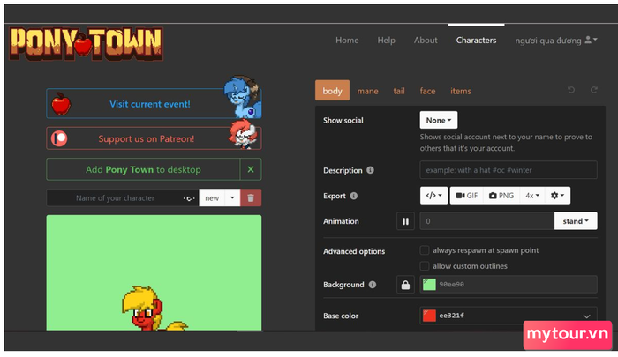Open the About page
This screenshot has height=357, width=618.
point(426,41)
